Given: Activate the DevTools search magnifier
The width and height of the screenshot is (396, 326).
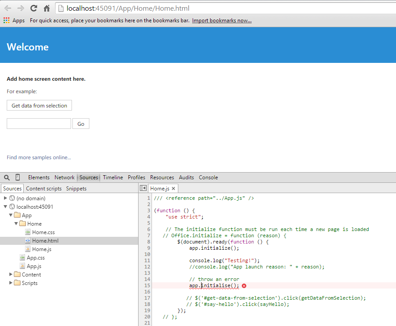Looking at the screenshot, I should pos(6,177).
